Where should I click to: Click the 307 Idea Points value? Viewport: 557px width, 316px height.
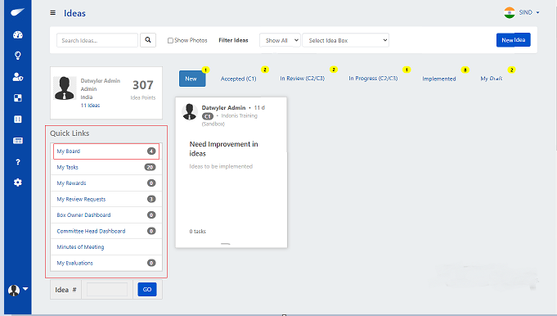(143, 85)
